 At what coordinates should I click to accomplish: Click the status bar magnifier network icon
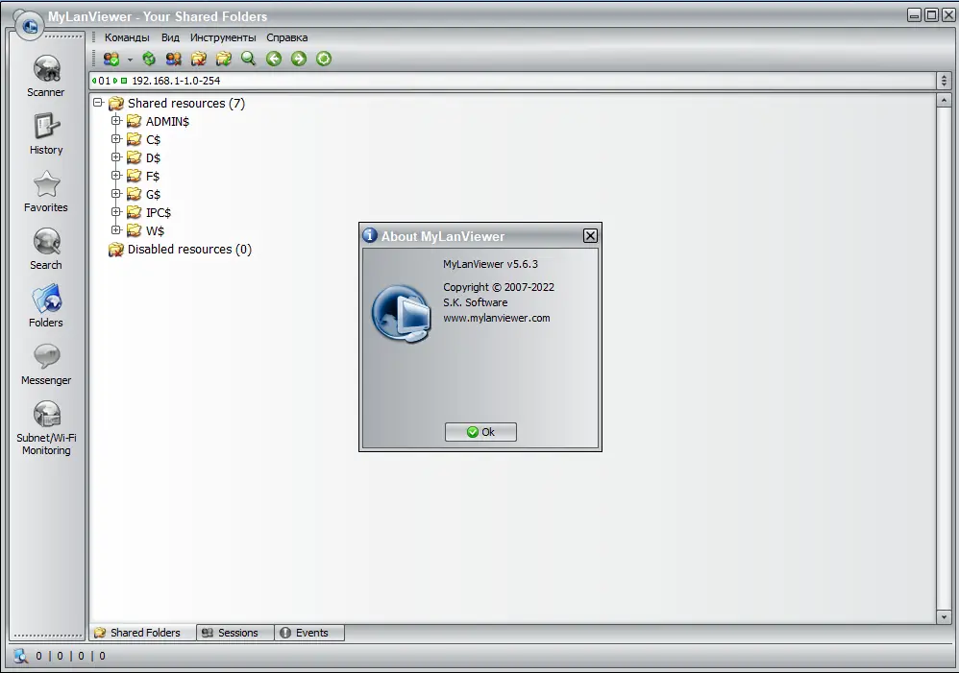(x=21, y=656)
